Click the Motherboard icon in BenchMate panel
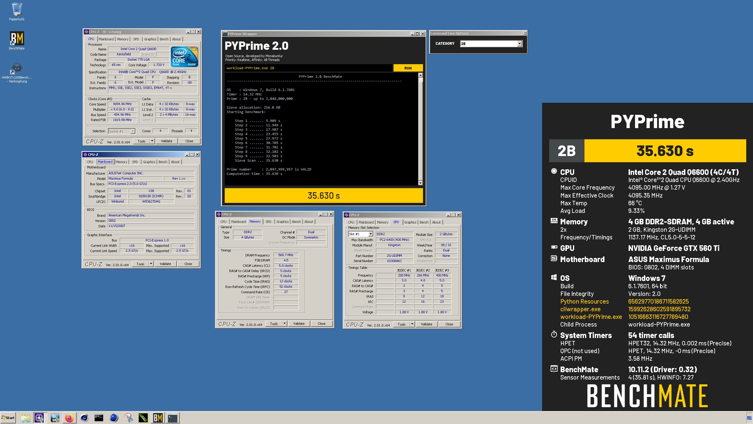Screen dimensions: 753x424 click(554, 258)
